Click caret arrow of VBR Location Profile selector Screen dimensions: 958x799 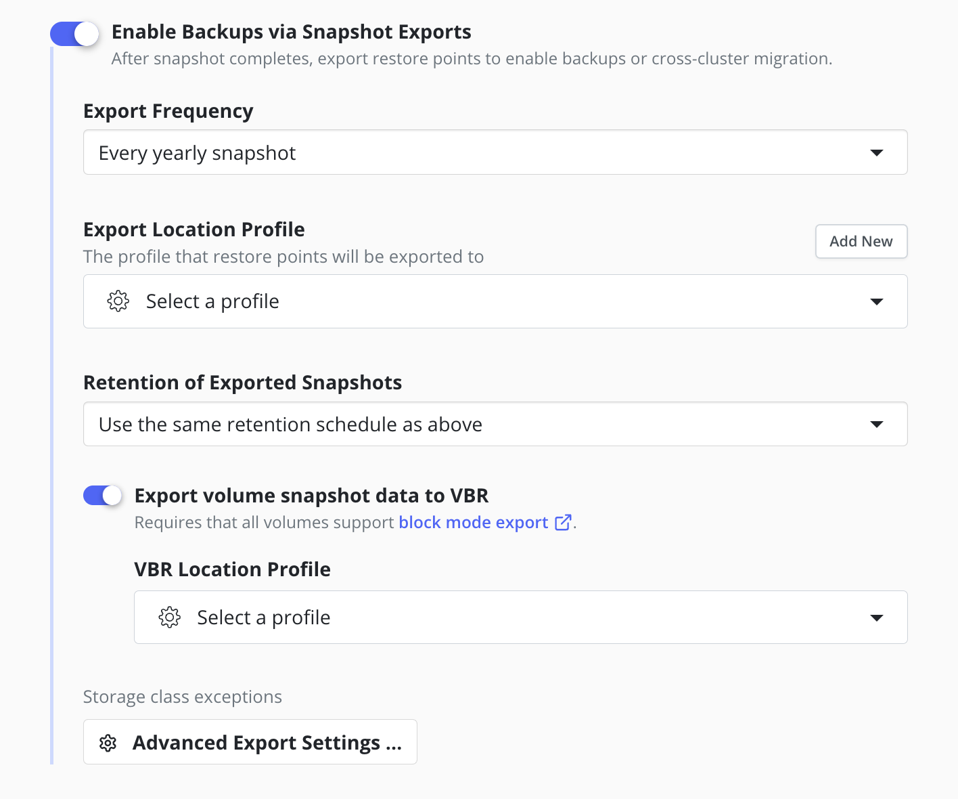click(x=877, y=618)
